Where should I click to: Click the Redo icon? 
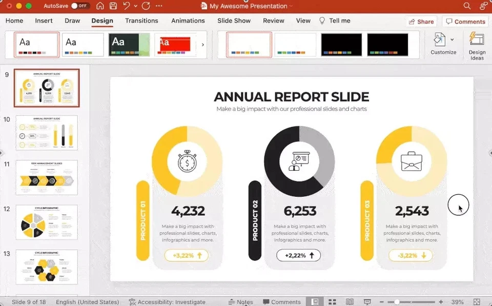tap(146, 6)
